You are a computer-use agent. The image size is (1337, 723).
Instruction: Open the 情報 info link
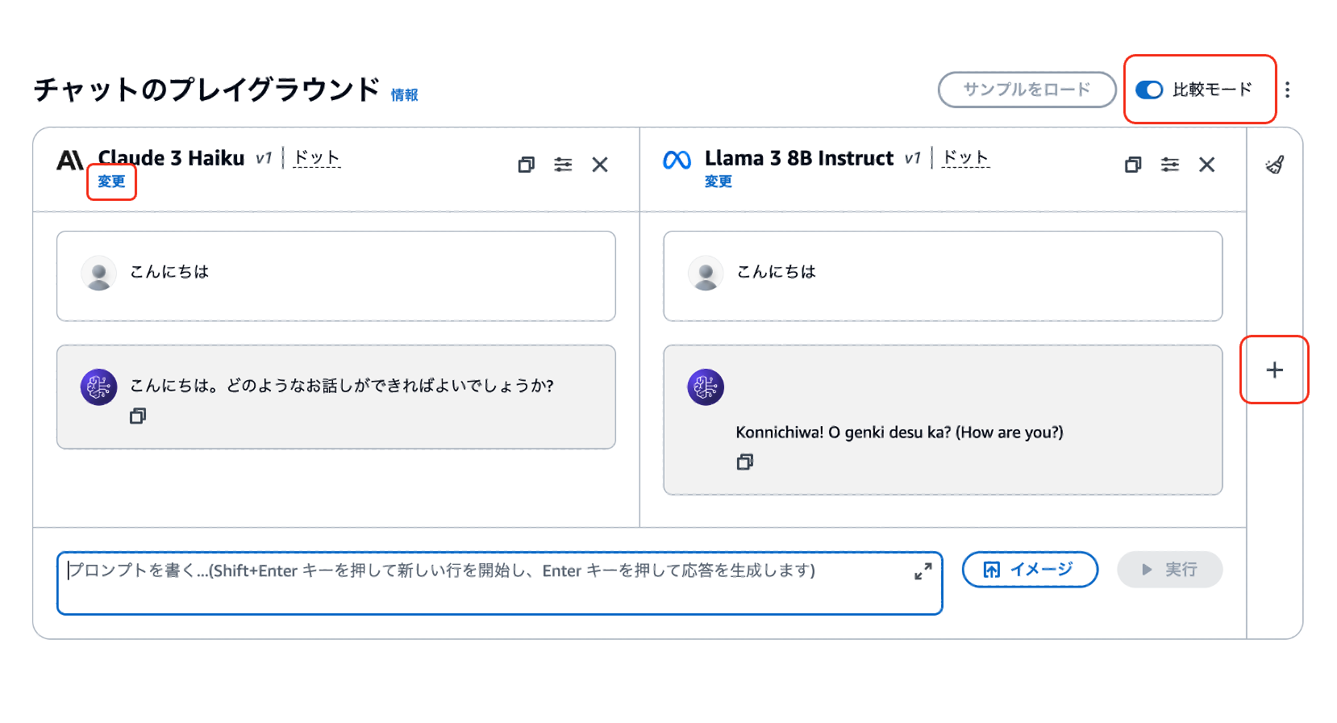[x=405, y=95]
